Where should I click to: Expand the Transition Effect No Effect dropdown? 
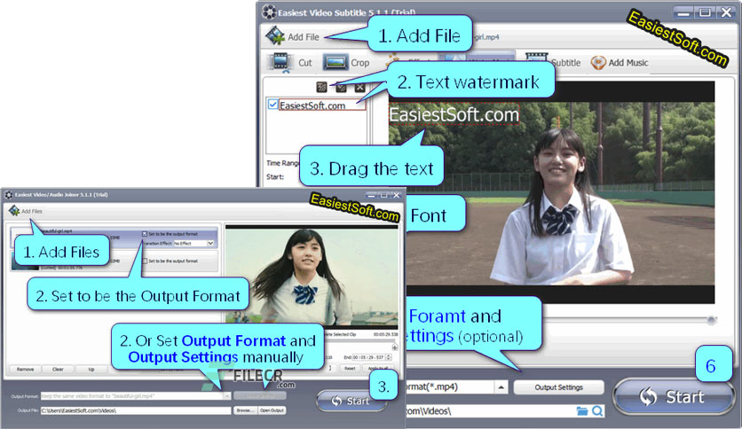210,244
